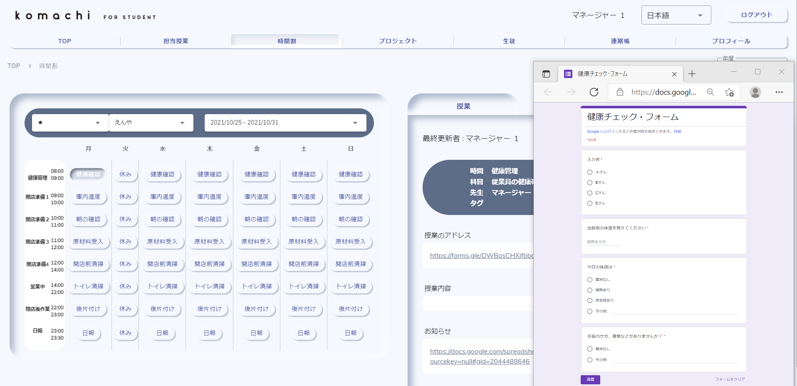Close the 健康チェック・フォーム browser tab

[x=674, y=74]
